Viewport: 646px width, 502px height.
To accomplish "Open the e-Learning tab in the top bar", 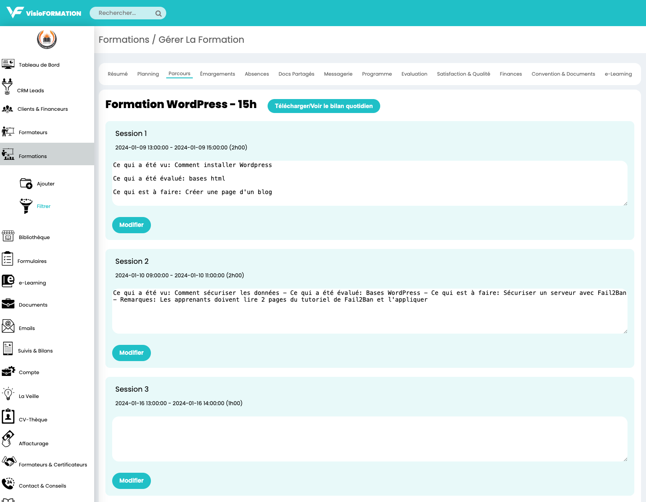I will coord(618,74).
